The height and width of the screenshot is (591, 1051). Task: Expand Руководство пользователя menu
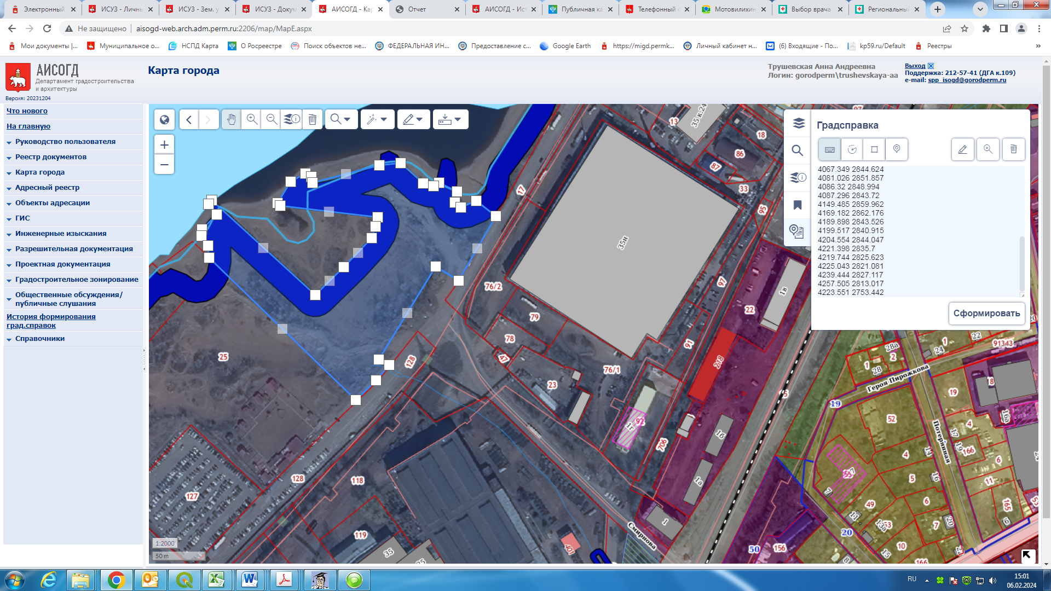tap(65, 142)
